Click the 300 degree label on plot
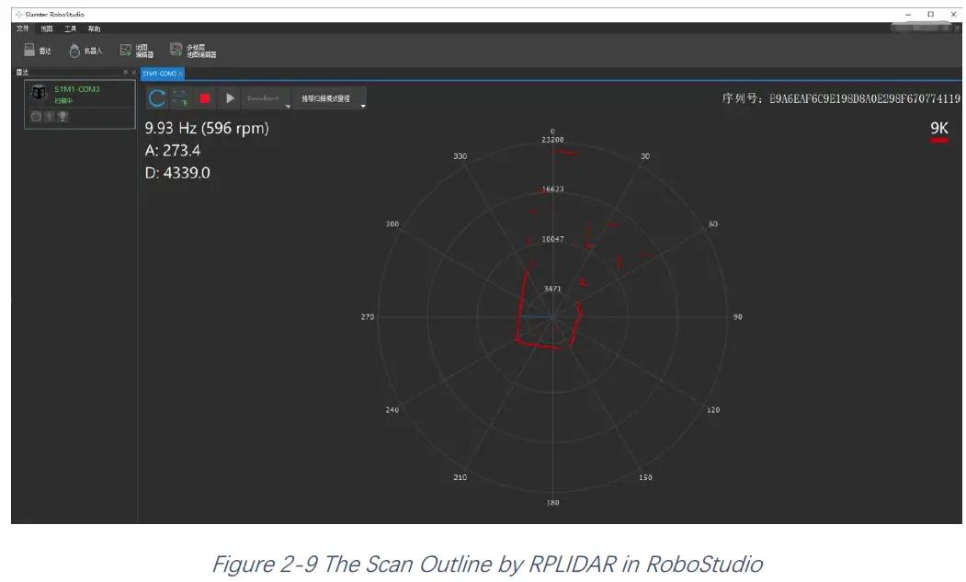Viewport: 966px width, 582px height. pyautogui.click(x=392, y=224)
